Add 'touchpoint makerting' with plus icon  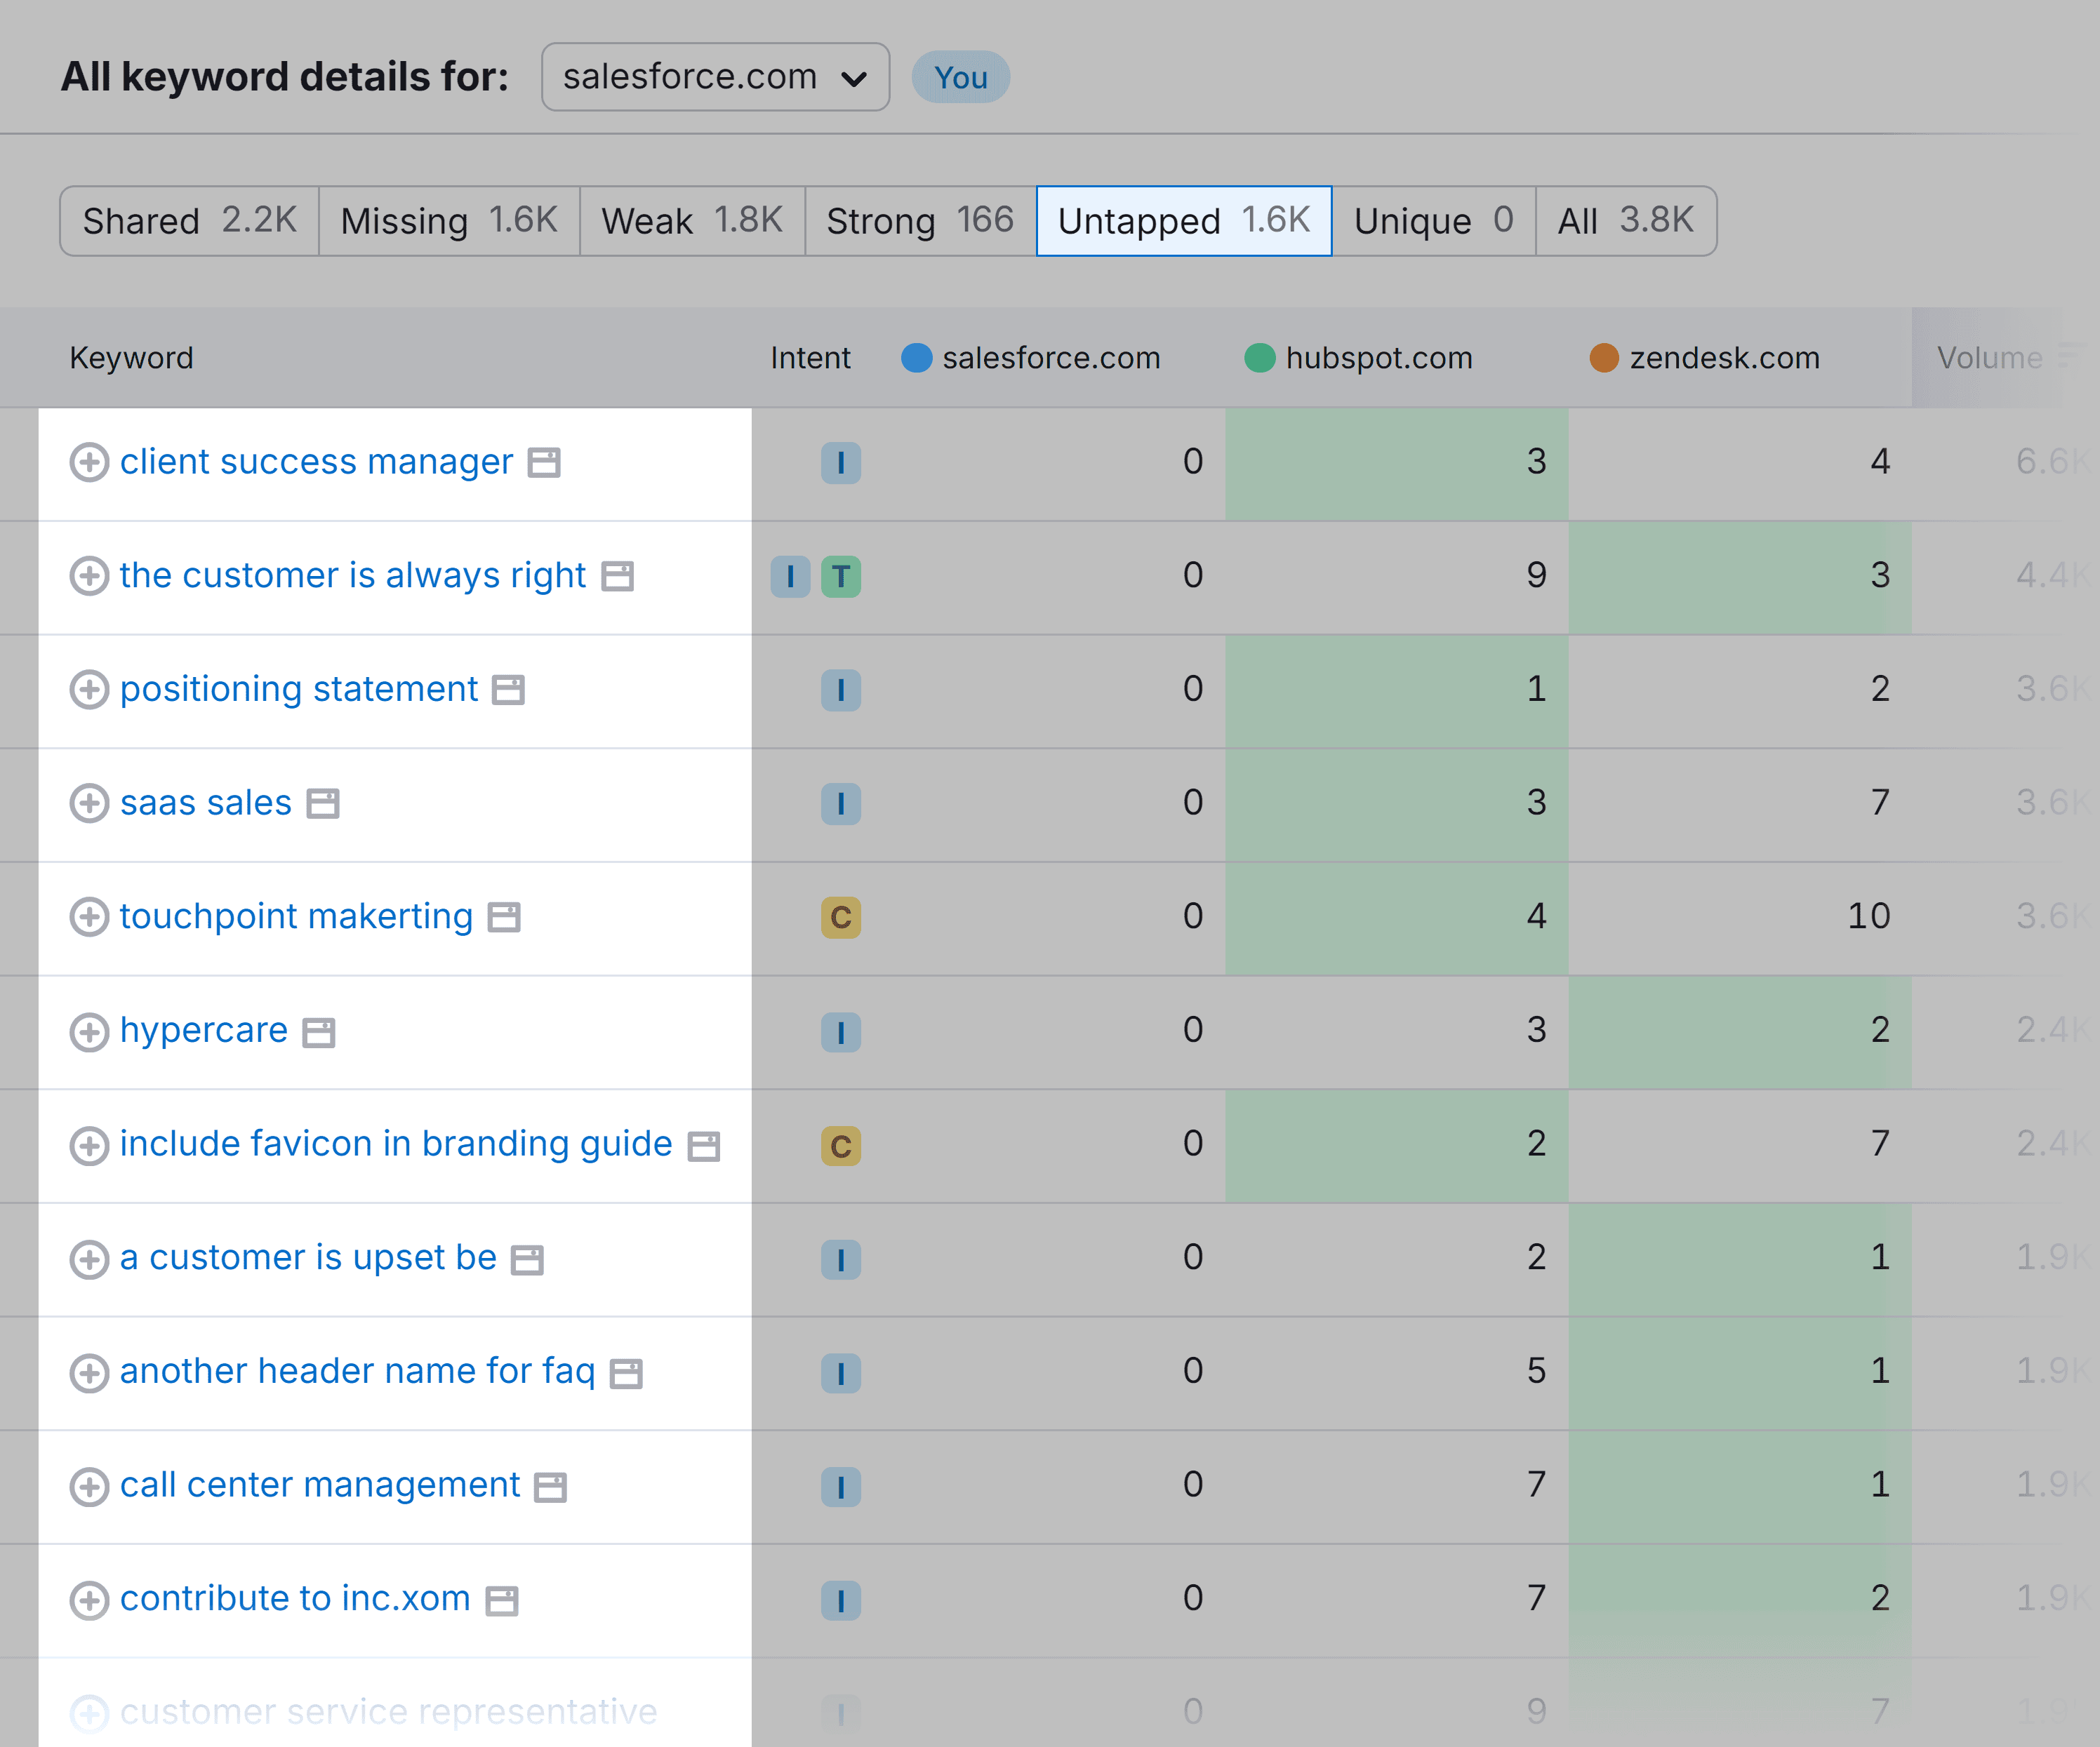click(x=89, y=916)
